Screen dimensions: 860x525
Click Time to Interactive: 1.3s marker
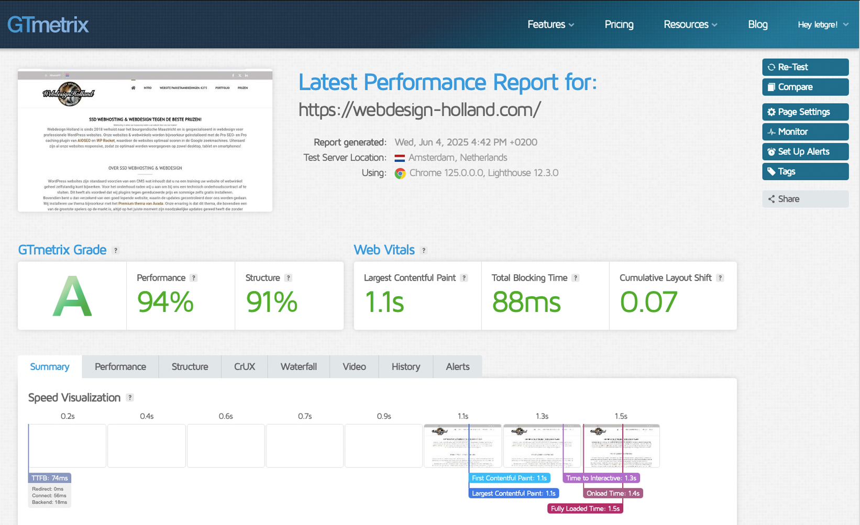601,478
